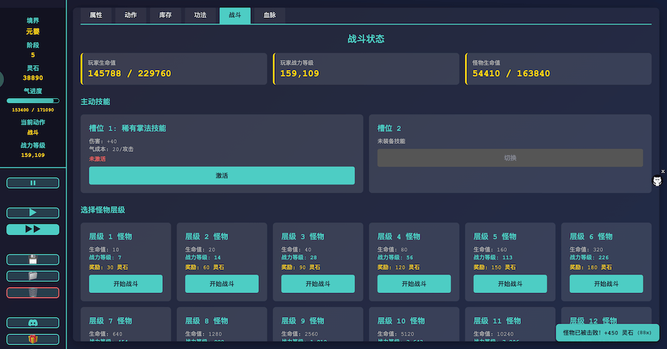Pause the game with the pause icon
Screen dimensions: 667x349
coord(33,183)
